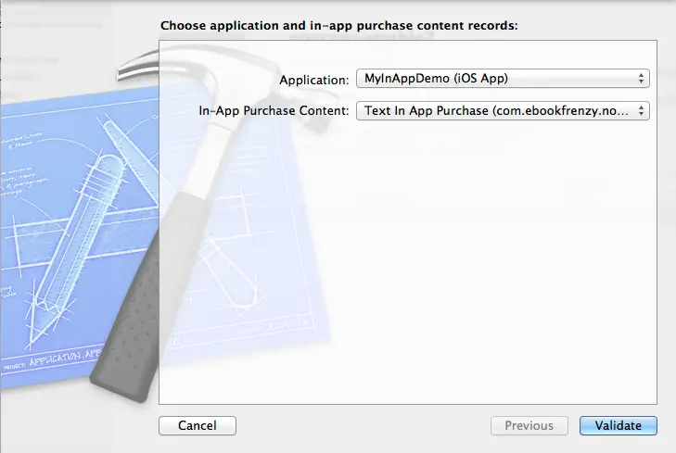Screen dimensions: 676x453
Task: Click the "Application:" field label
Action: click(x=314, y=80)
